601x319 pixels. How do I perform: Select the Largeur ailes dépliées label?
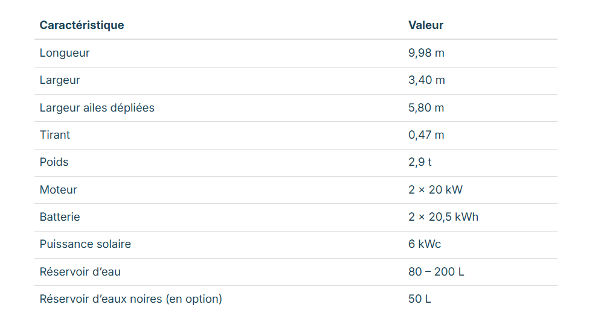[97, 108]
